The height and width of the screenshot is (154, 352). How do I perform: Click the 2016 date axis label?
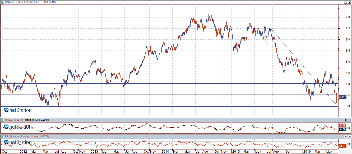coord(307,152)
